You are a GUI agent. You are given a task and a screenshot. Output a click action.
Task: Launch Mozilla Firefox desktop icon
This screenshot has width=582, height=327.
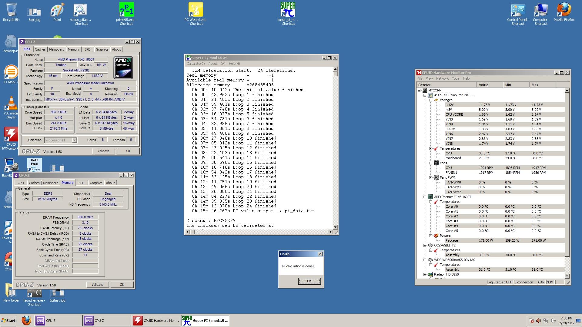(x=564, y=12)
